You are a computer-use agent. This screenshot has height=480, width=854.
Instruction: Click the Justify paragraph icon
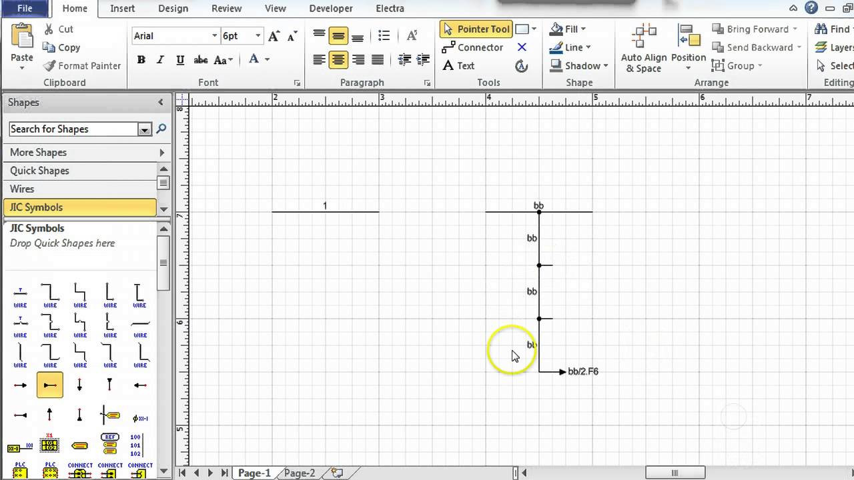pyautogui.click(x=378, y=60)
